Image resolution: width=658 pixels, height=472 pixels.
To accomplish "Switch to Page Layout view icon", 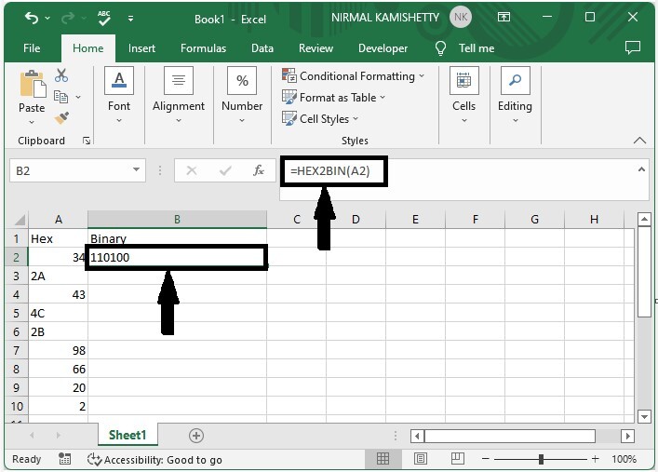I will 421,459.
